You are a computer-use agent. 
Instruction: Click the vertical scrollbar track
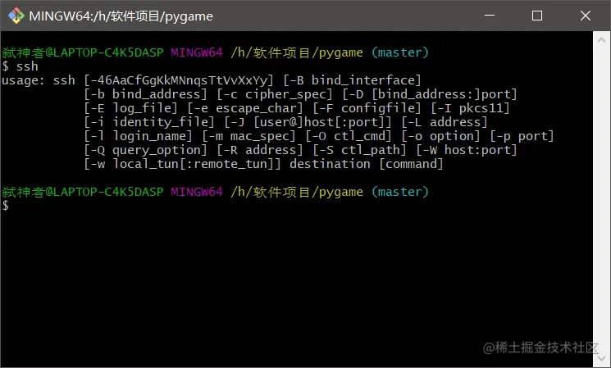[x=601, y=198]
